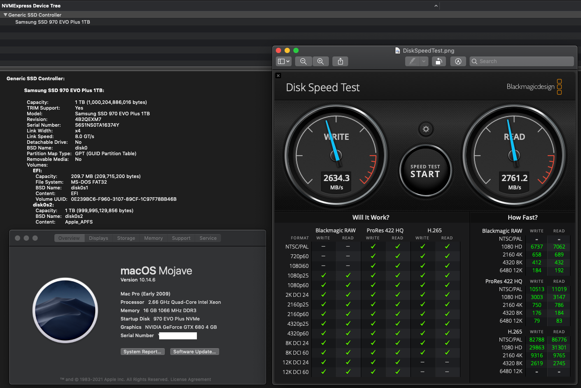Zoom in with Preview magnifier plus

pos(321,61)
